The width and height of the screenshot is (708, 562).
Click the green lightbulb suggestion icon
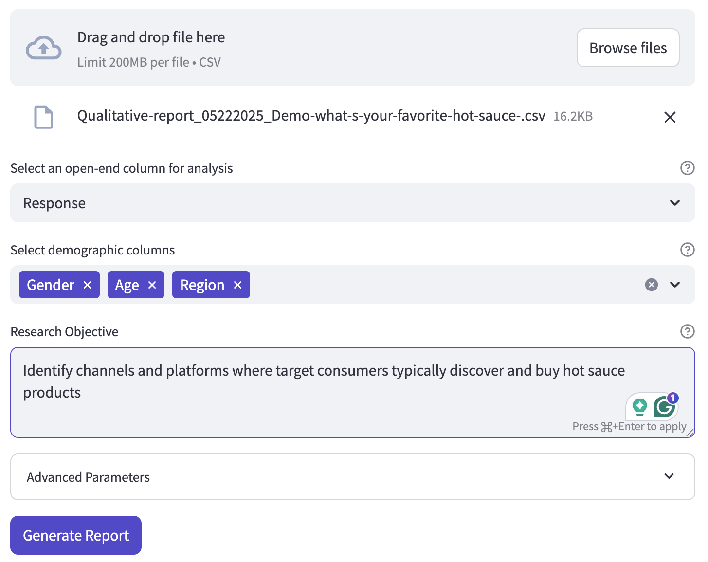[x=640, y=407]
